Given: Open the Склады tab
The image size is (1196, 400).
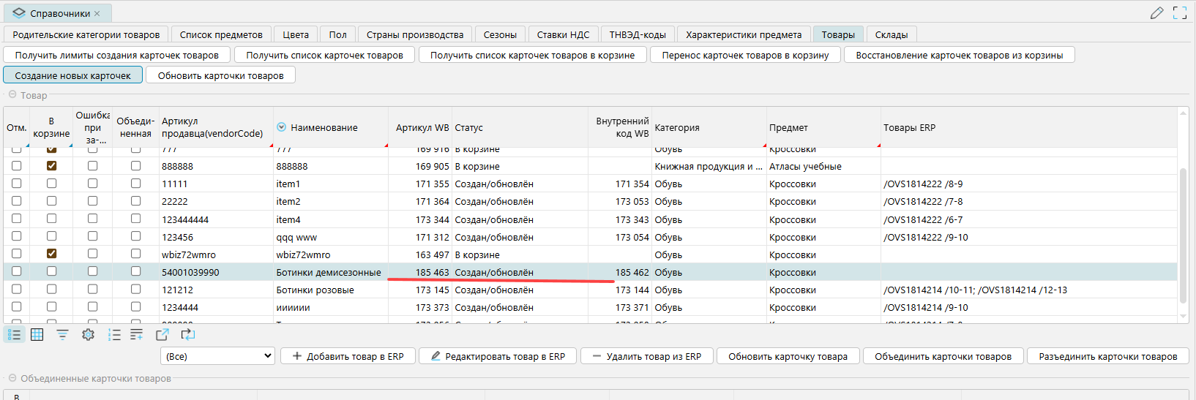Looking at the screenshot, I should click(x=892, y=34).
